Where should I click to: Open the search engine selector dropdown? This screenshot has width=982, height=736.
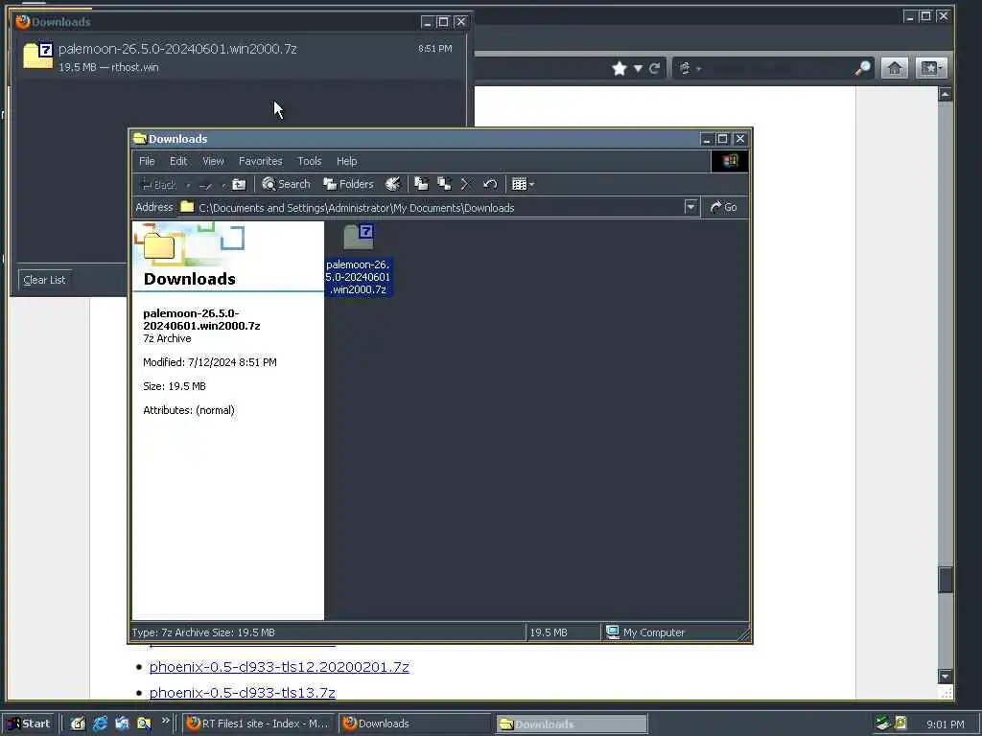click(689, 68)
